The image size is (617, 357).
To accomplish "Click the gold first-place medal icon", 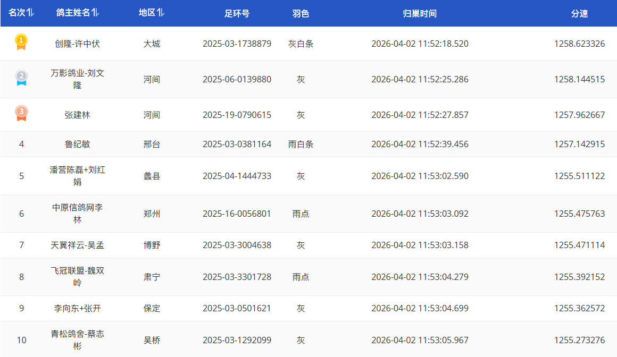I will point(21,42).
